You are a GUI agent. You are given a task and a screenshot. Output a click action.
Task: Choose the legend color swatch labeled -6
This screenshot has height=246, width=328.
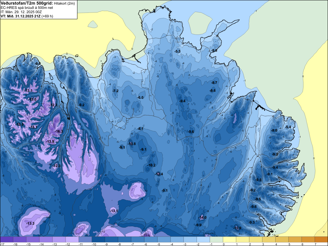point(151,239)
